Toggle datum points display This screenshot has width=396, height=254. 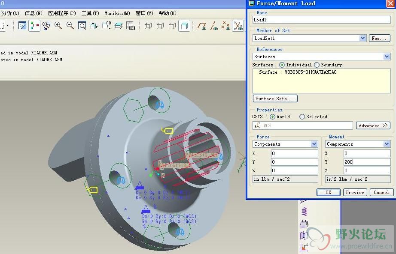(x=226, y=25)
